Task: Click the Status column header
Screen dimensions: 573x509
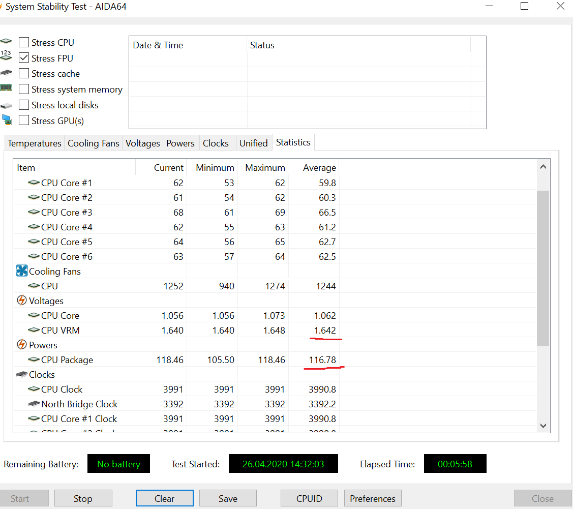Action: point(358,45)
